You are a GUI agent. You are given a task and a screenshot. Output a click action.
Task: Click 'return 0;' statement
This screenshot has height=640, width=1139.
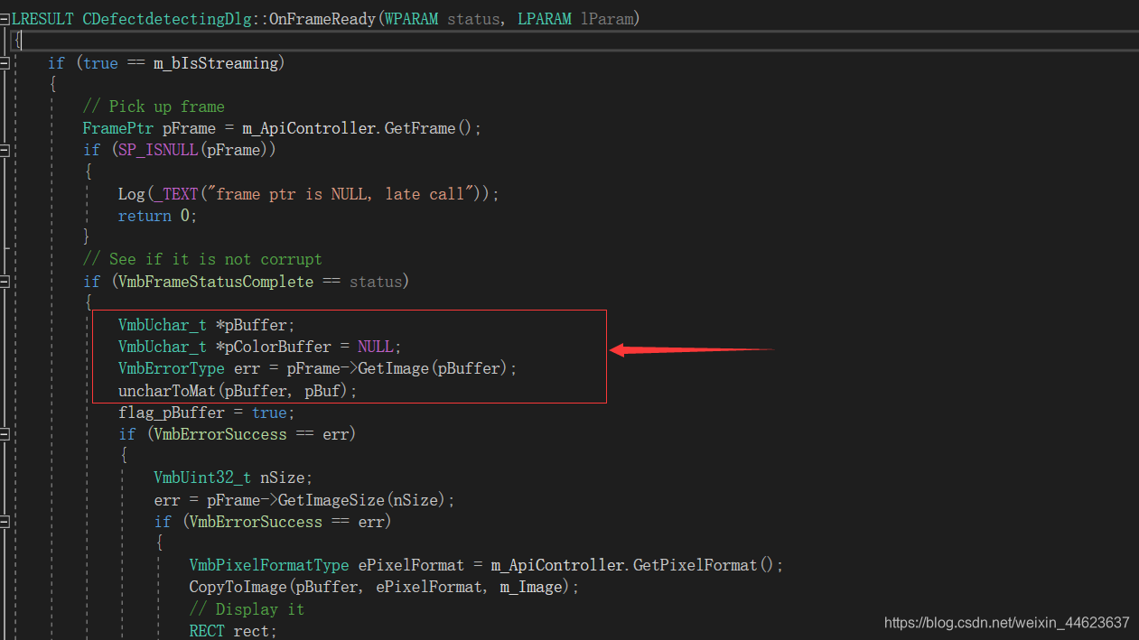[157, 216]
